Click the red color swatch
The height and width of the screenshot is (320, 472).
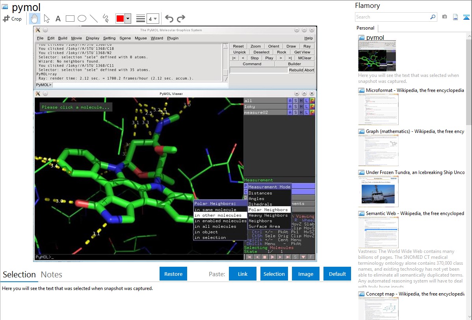pyautogui.click(x=120, y=19)
